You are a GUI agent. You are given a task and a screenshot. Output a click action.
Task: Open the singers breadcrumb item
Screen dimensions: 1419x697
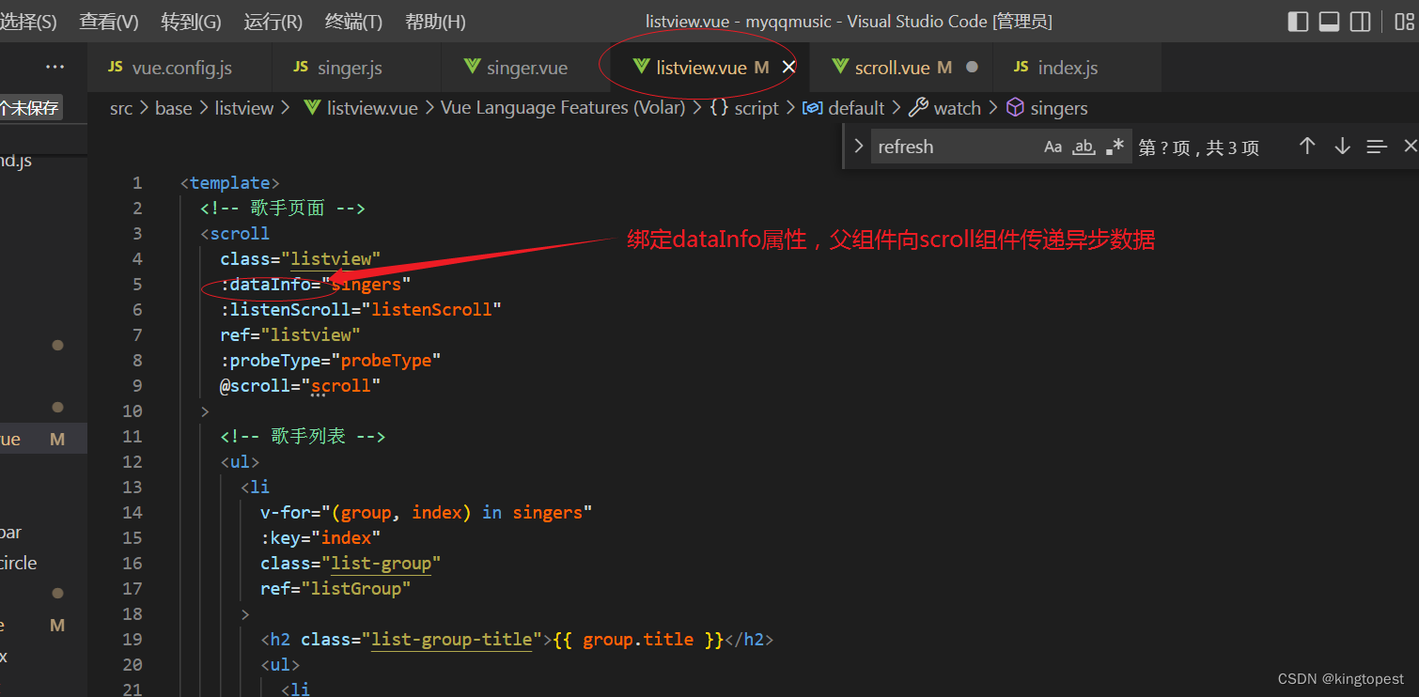pos(1058,107)
